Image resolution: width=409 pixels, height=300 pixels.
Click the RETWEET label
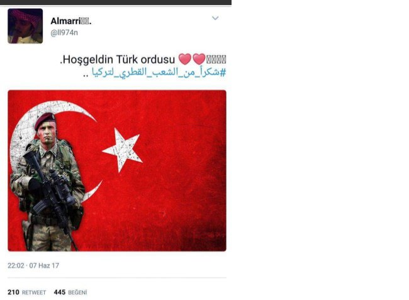[34, 292]
